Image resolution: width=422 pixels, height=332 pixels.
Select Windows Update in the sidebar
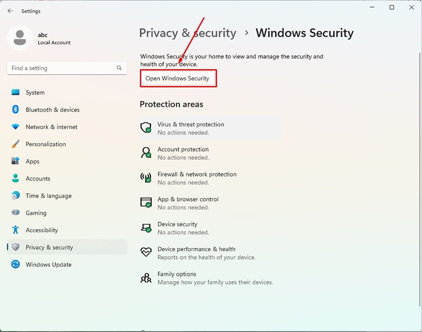coord(49,264)
